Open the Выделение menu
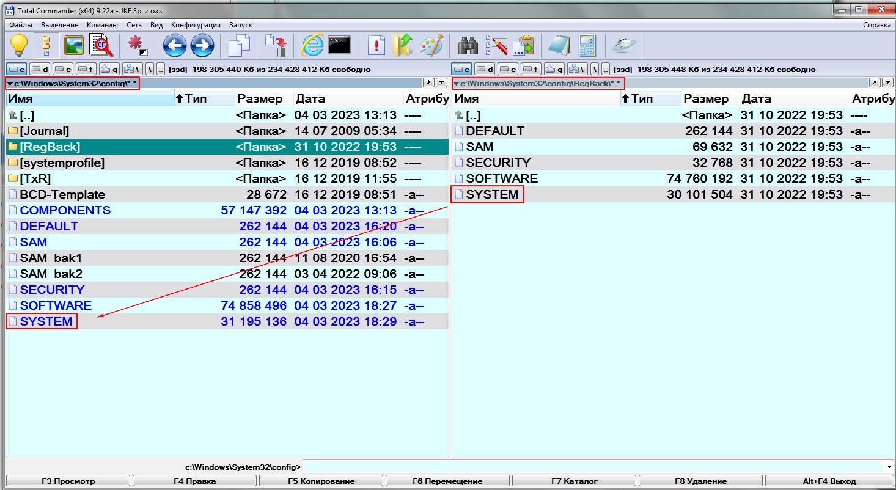The image size is (896, 490). point(59,25)
